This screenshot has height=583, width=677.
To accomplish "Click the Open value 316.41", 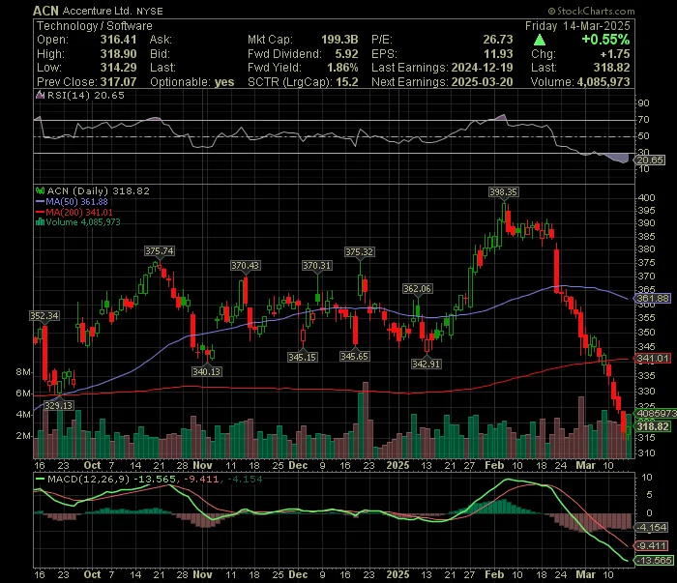I will [x=118, y=40].
